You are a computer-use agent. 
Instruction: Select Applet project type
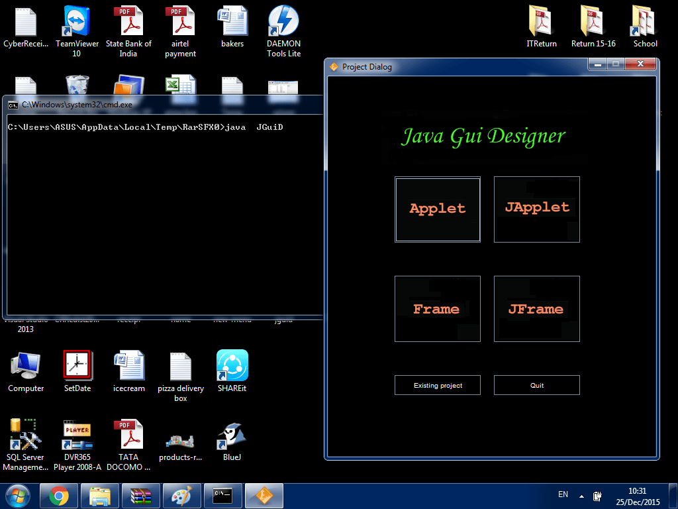(437, 209)
